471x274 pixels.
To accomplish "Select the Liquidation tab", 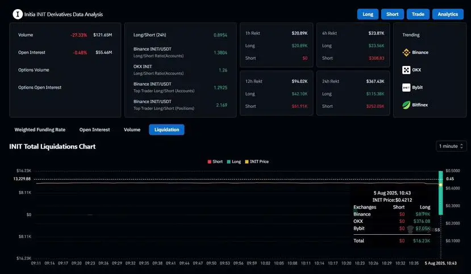I will (x=166, y=130).
